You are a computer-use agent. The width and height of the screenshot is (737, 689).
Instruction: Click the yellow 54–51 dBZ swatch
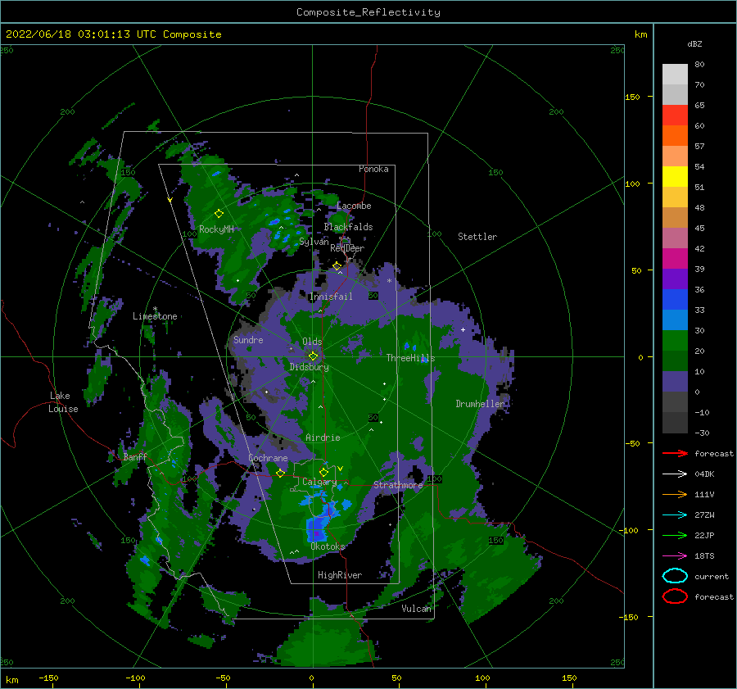coord(675,176)
